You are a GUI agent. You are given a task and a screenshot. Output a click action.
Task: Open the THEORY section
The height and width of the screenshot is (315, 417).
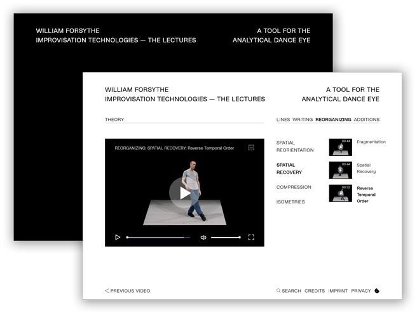[114, 120]
